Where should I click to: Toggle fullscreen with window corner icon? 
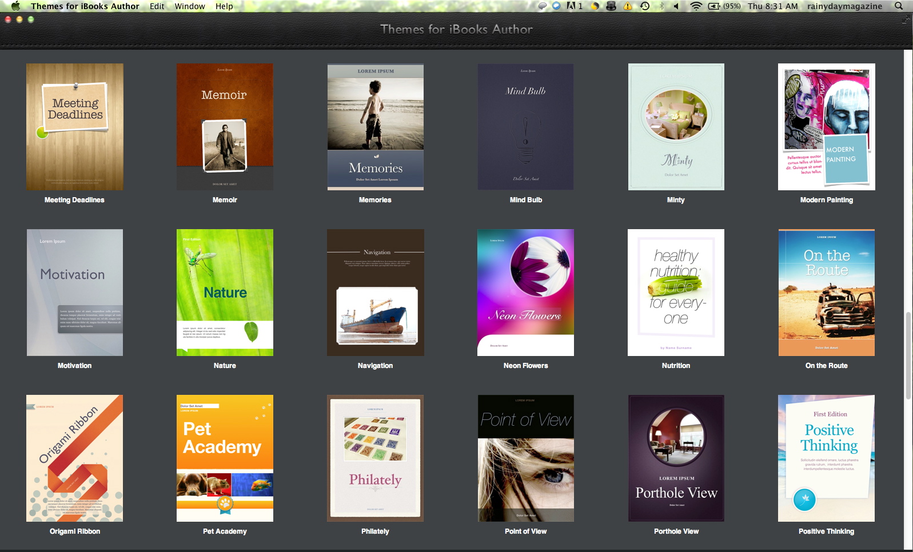[906, 19]
